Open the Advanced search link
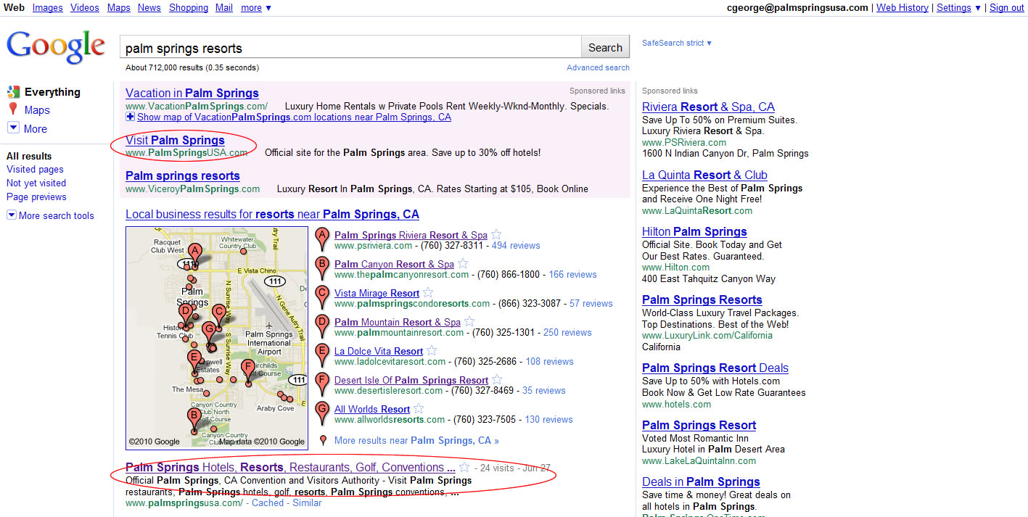Screen dimensions: 1028x517 click(599, 67)
